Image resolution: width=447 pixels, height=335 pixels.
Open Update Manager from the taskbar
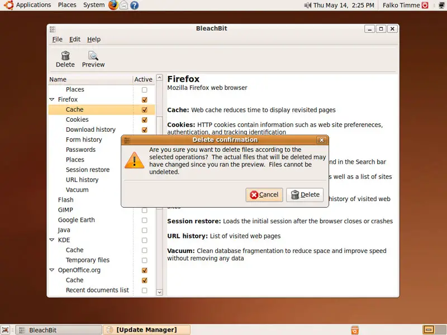[x=146, y=330]
